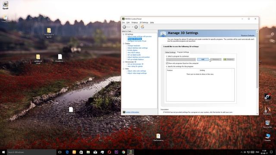Select Set up multiple displays

click(x=135, y=59)
